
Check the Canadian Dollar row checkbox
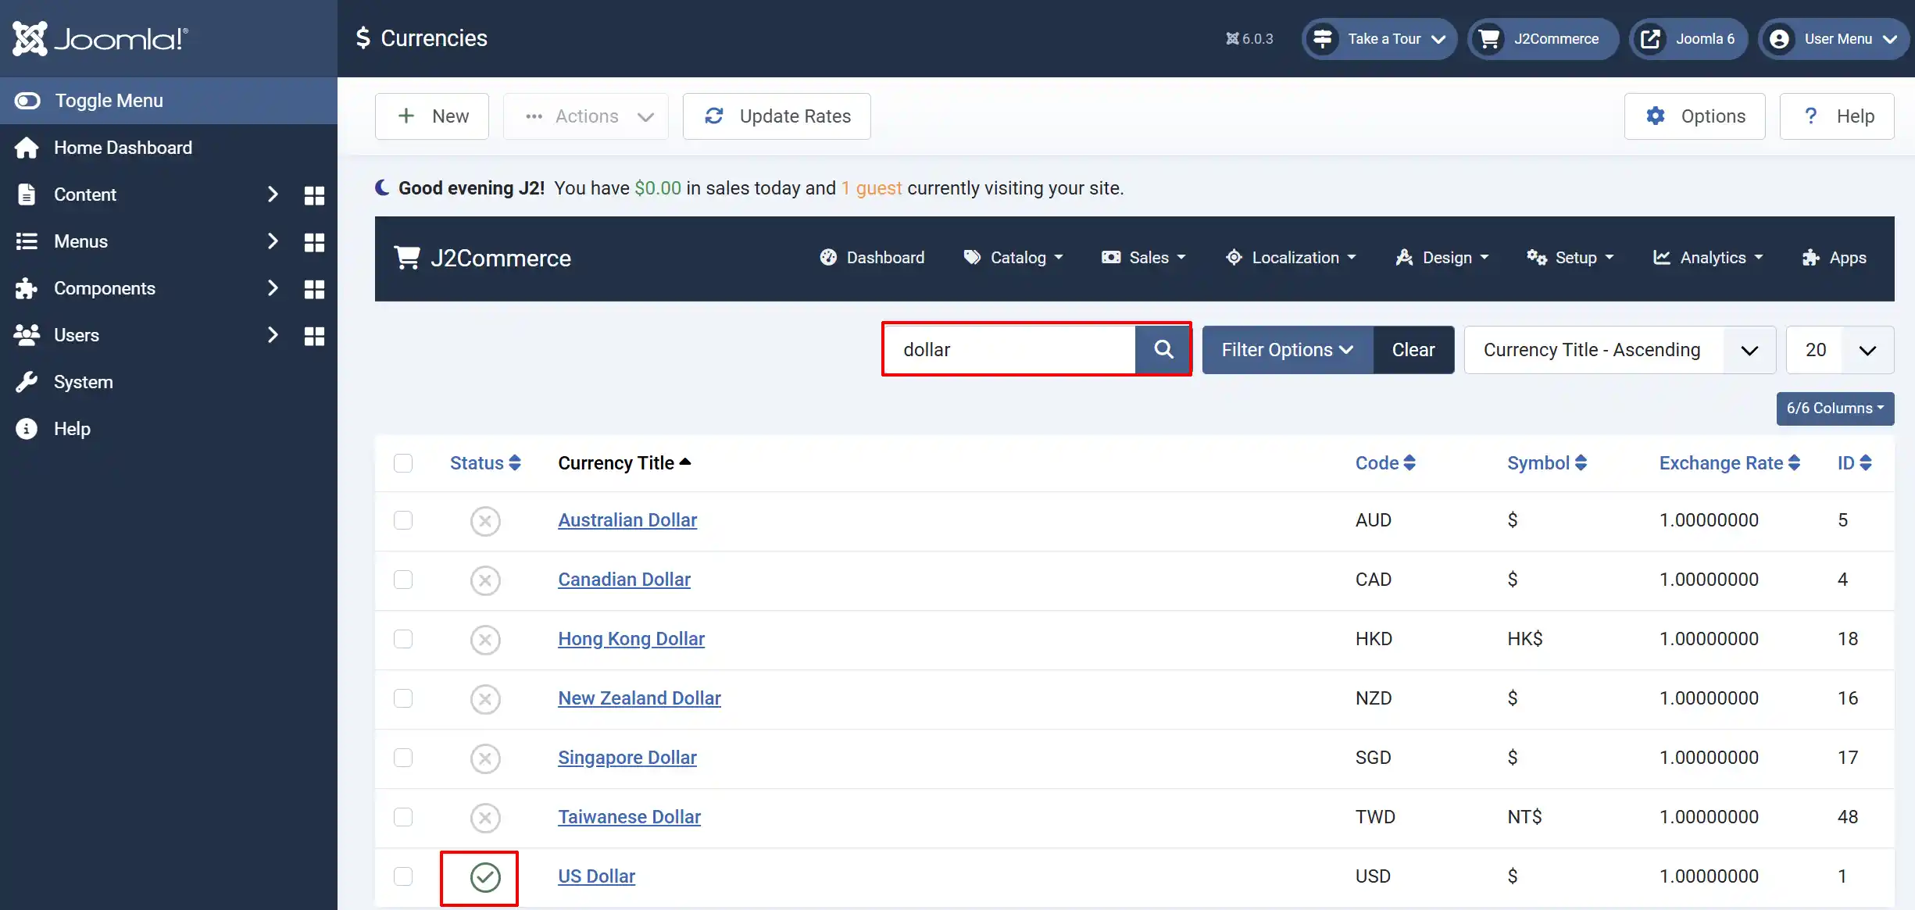pos(403,580)
